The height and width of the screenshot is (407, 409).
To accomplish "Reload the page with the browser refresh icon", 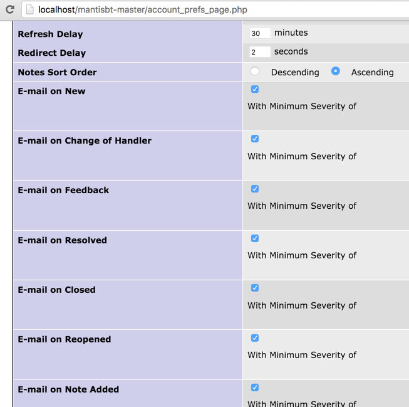I will point(9,9).
